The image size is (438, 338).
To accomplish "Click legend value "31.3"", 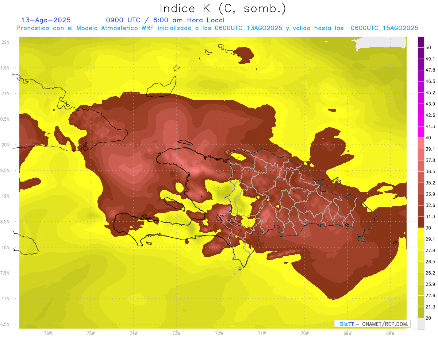I will pyautogui.click(x=430, y=217).
